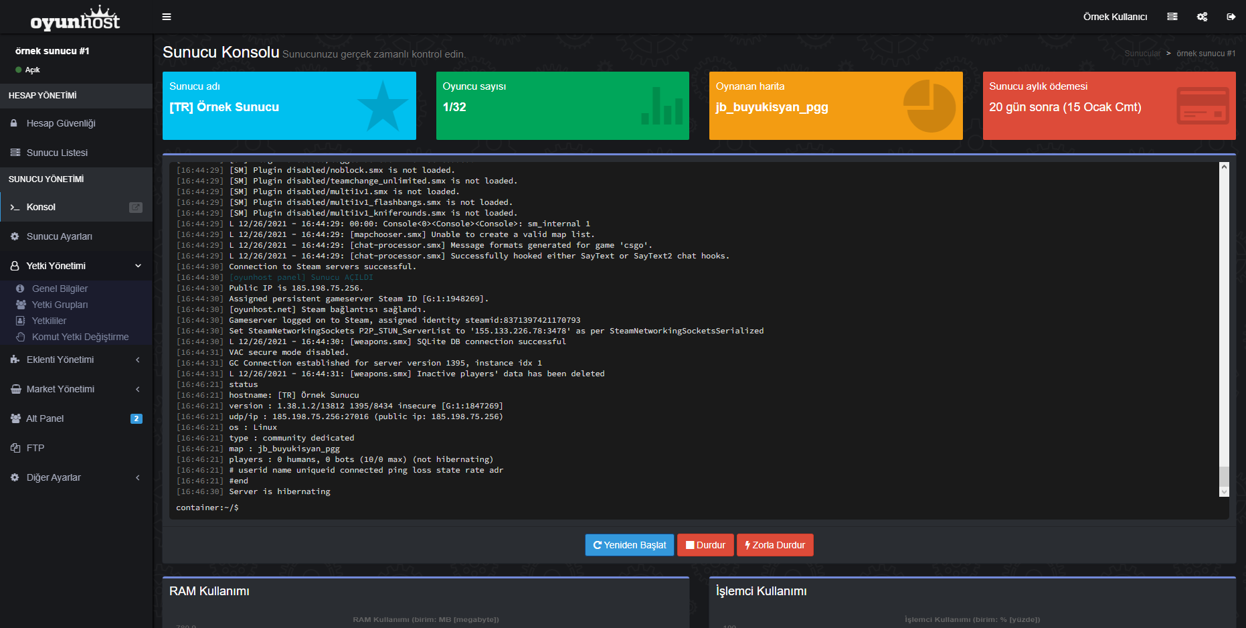This screenshot has width=1246, height=628.
Task: Click the gear icon beside Diğer Ayarlar
Action: click(x=15, y=477)
